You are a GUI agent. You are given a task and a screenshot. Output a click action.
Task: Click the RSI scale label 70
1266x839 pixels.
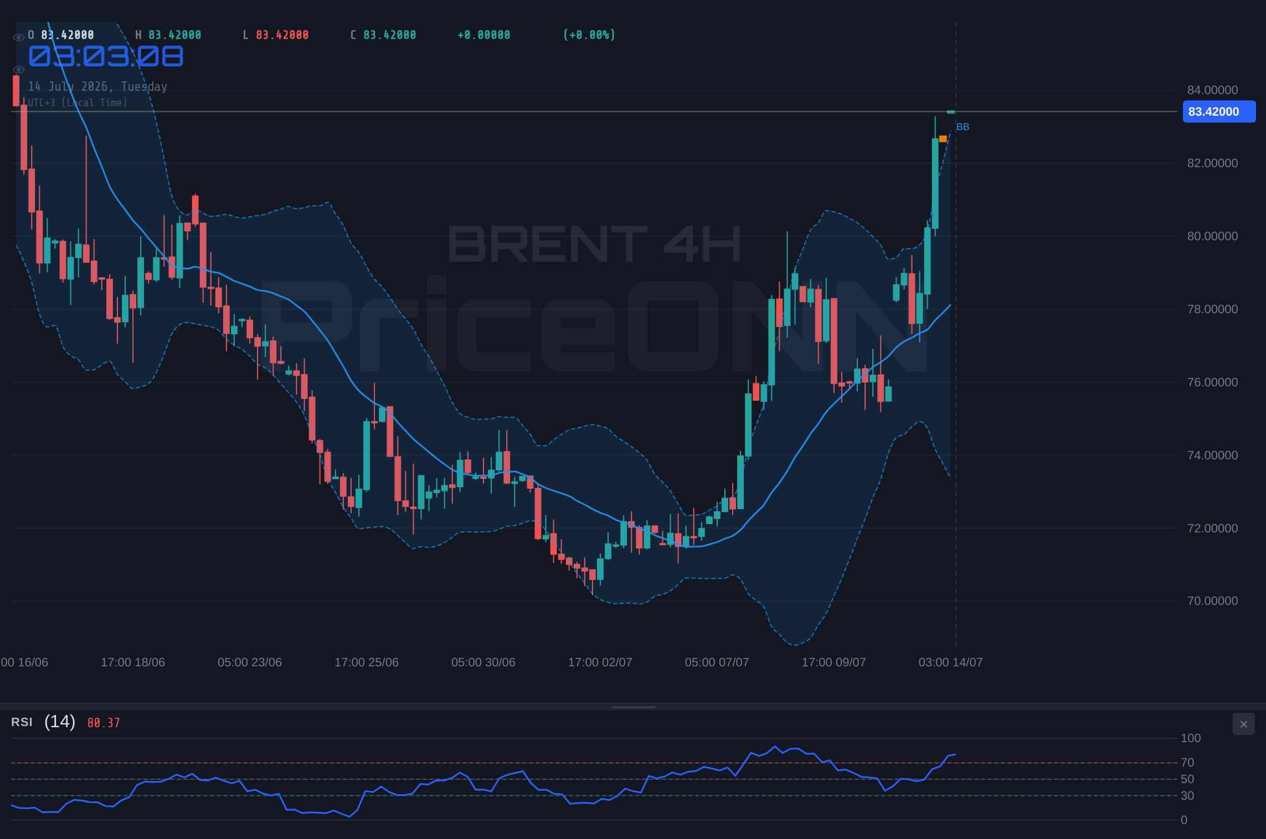click(1187, 763)
